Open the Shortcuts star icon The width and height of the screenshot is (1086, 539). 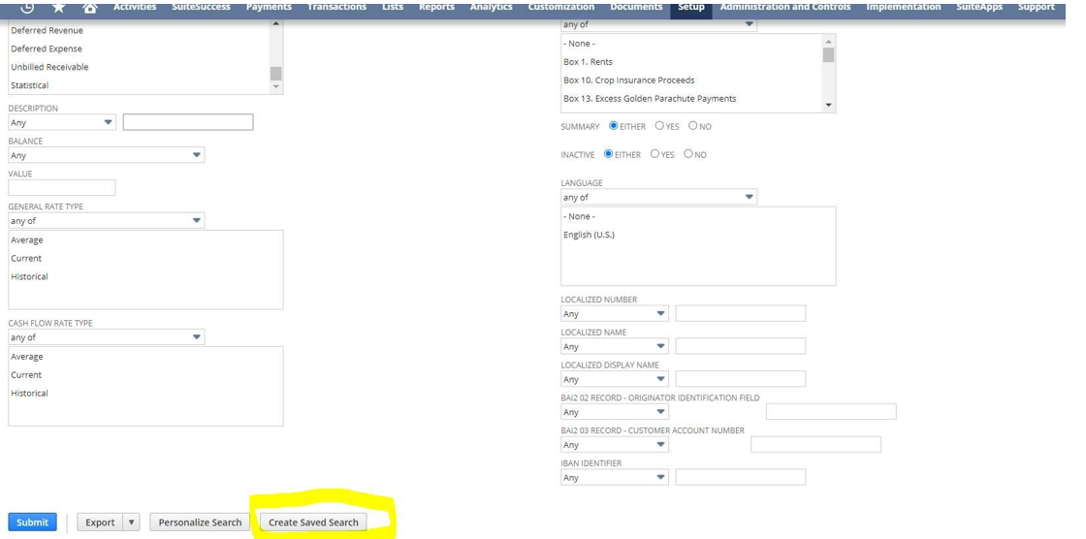coord(59,7)
